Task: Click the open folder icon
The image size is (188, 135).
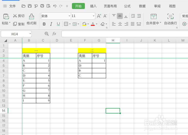Action: pos(23,6)
